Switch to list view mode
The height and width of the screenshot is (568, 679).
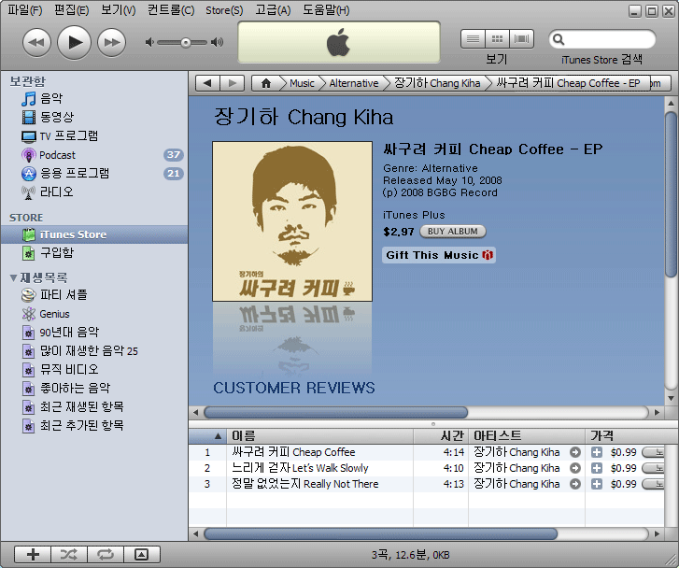click(473, 39)
